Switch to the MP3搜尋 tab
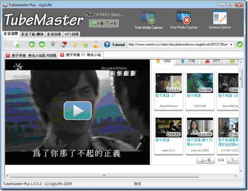This screenshot has height=191, width=248. (x=71, y=34)
